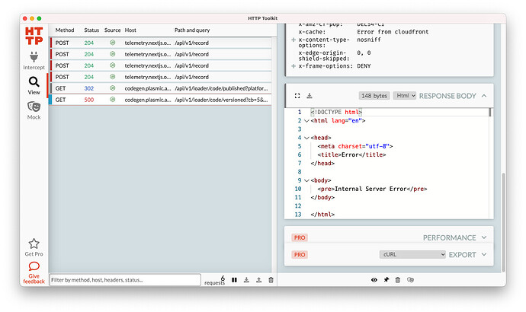
Task: Click the DOCTYPE html code line
Action: [x=336, y=112]
